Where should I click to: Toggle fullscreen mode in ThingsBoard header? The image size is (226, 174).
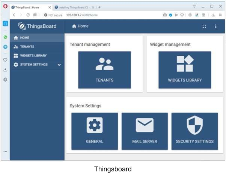tap(204, 26)
